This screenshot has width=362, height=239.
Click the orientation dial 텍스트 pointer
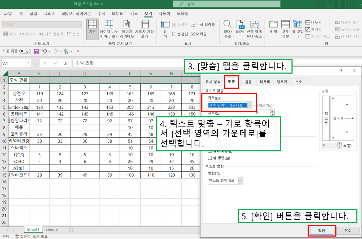coord(343,118)
